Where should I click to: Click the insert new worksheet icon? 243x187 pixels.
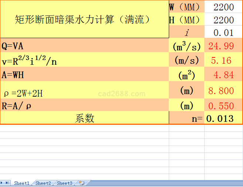click(82, 183)
